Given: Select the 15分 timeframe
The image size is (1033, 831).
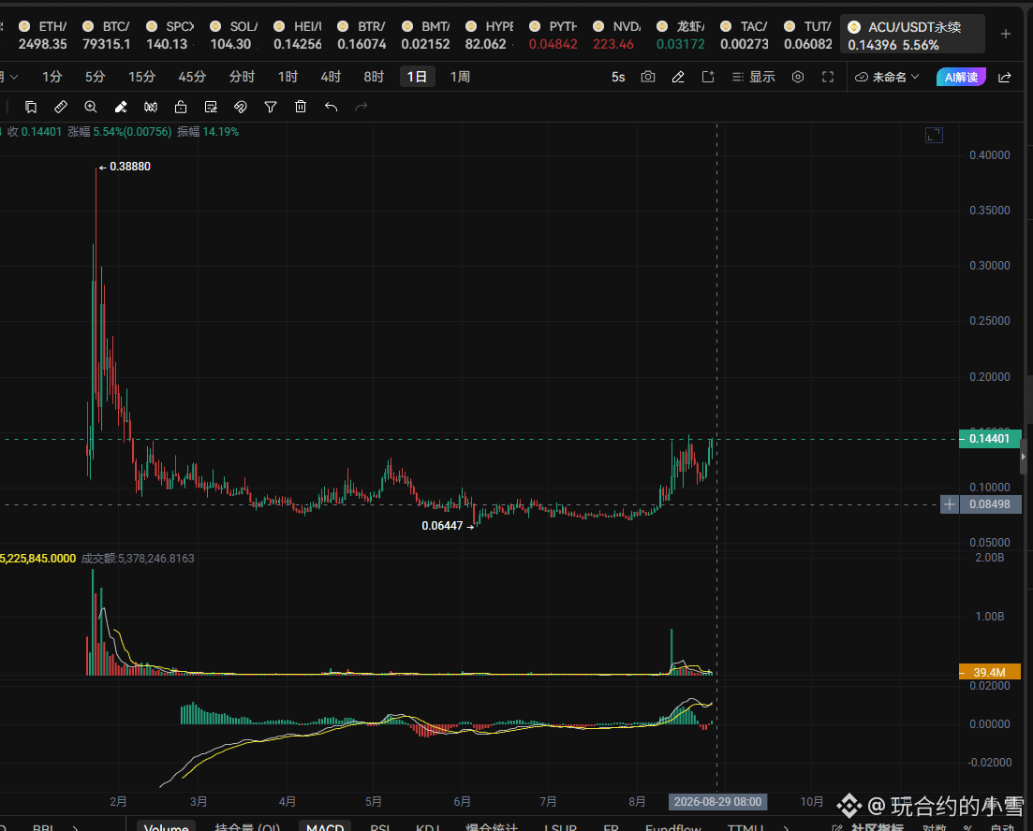Looking at the screenshot, I should pyautogui.click(x=141, y=77).
